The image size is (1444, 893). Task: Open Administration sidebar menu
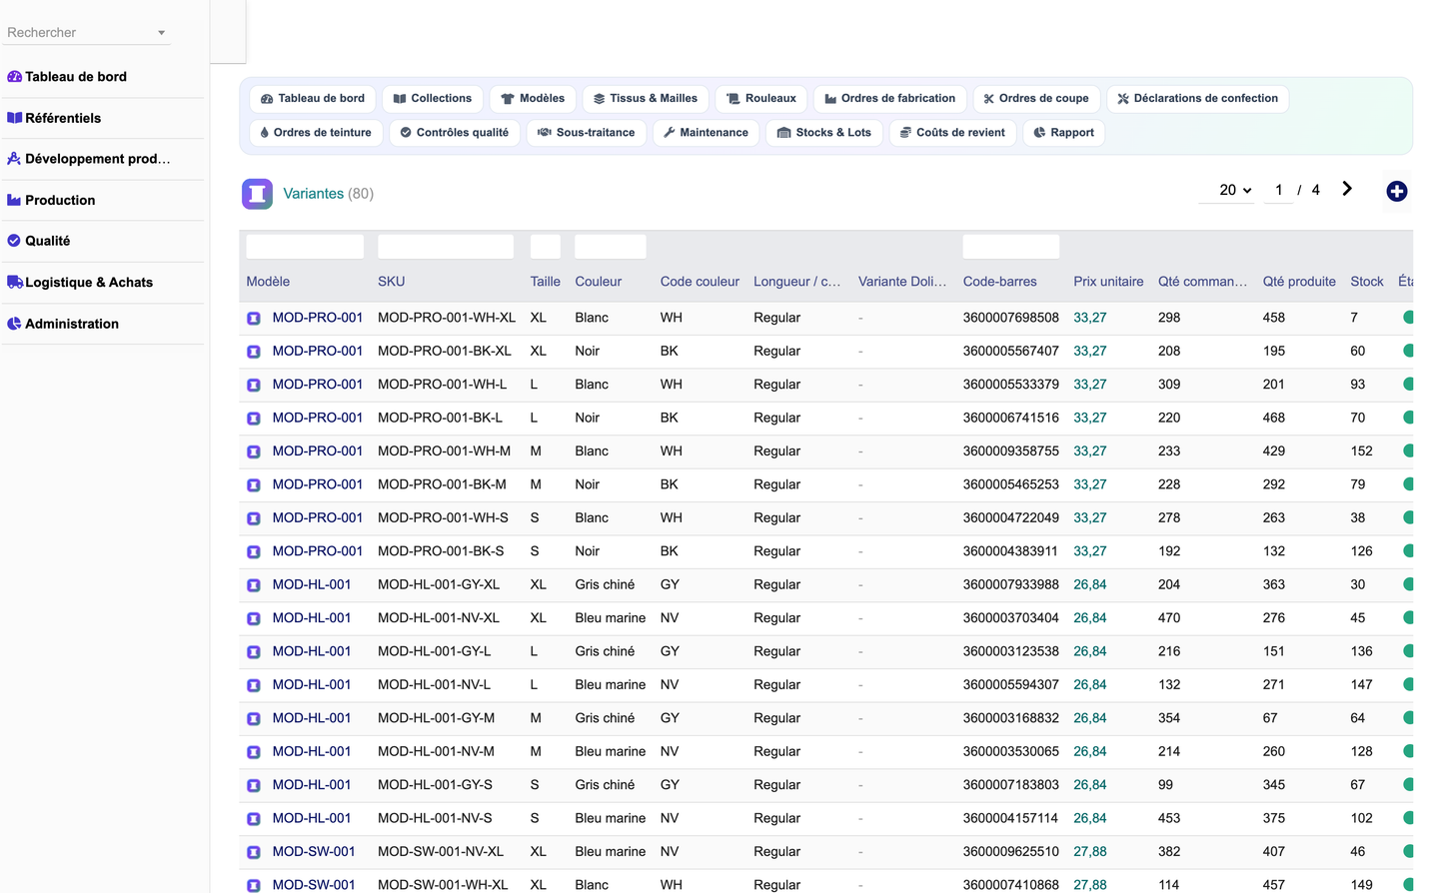63,324
